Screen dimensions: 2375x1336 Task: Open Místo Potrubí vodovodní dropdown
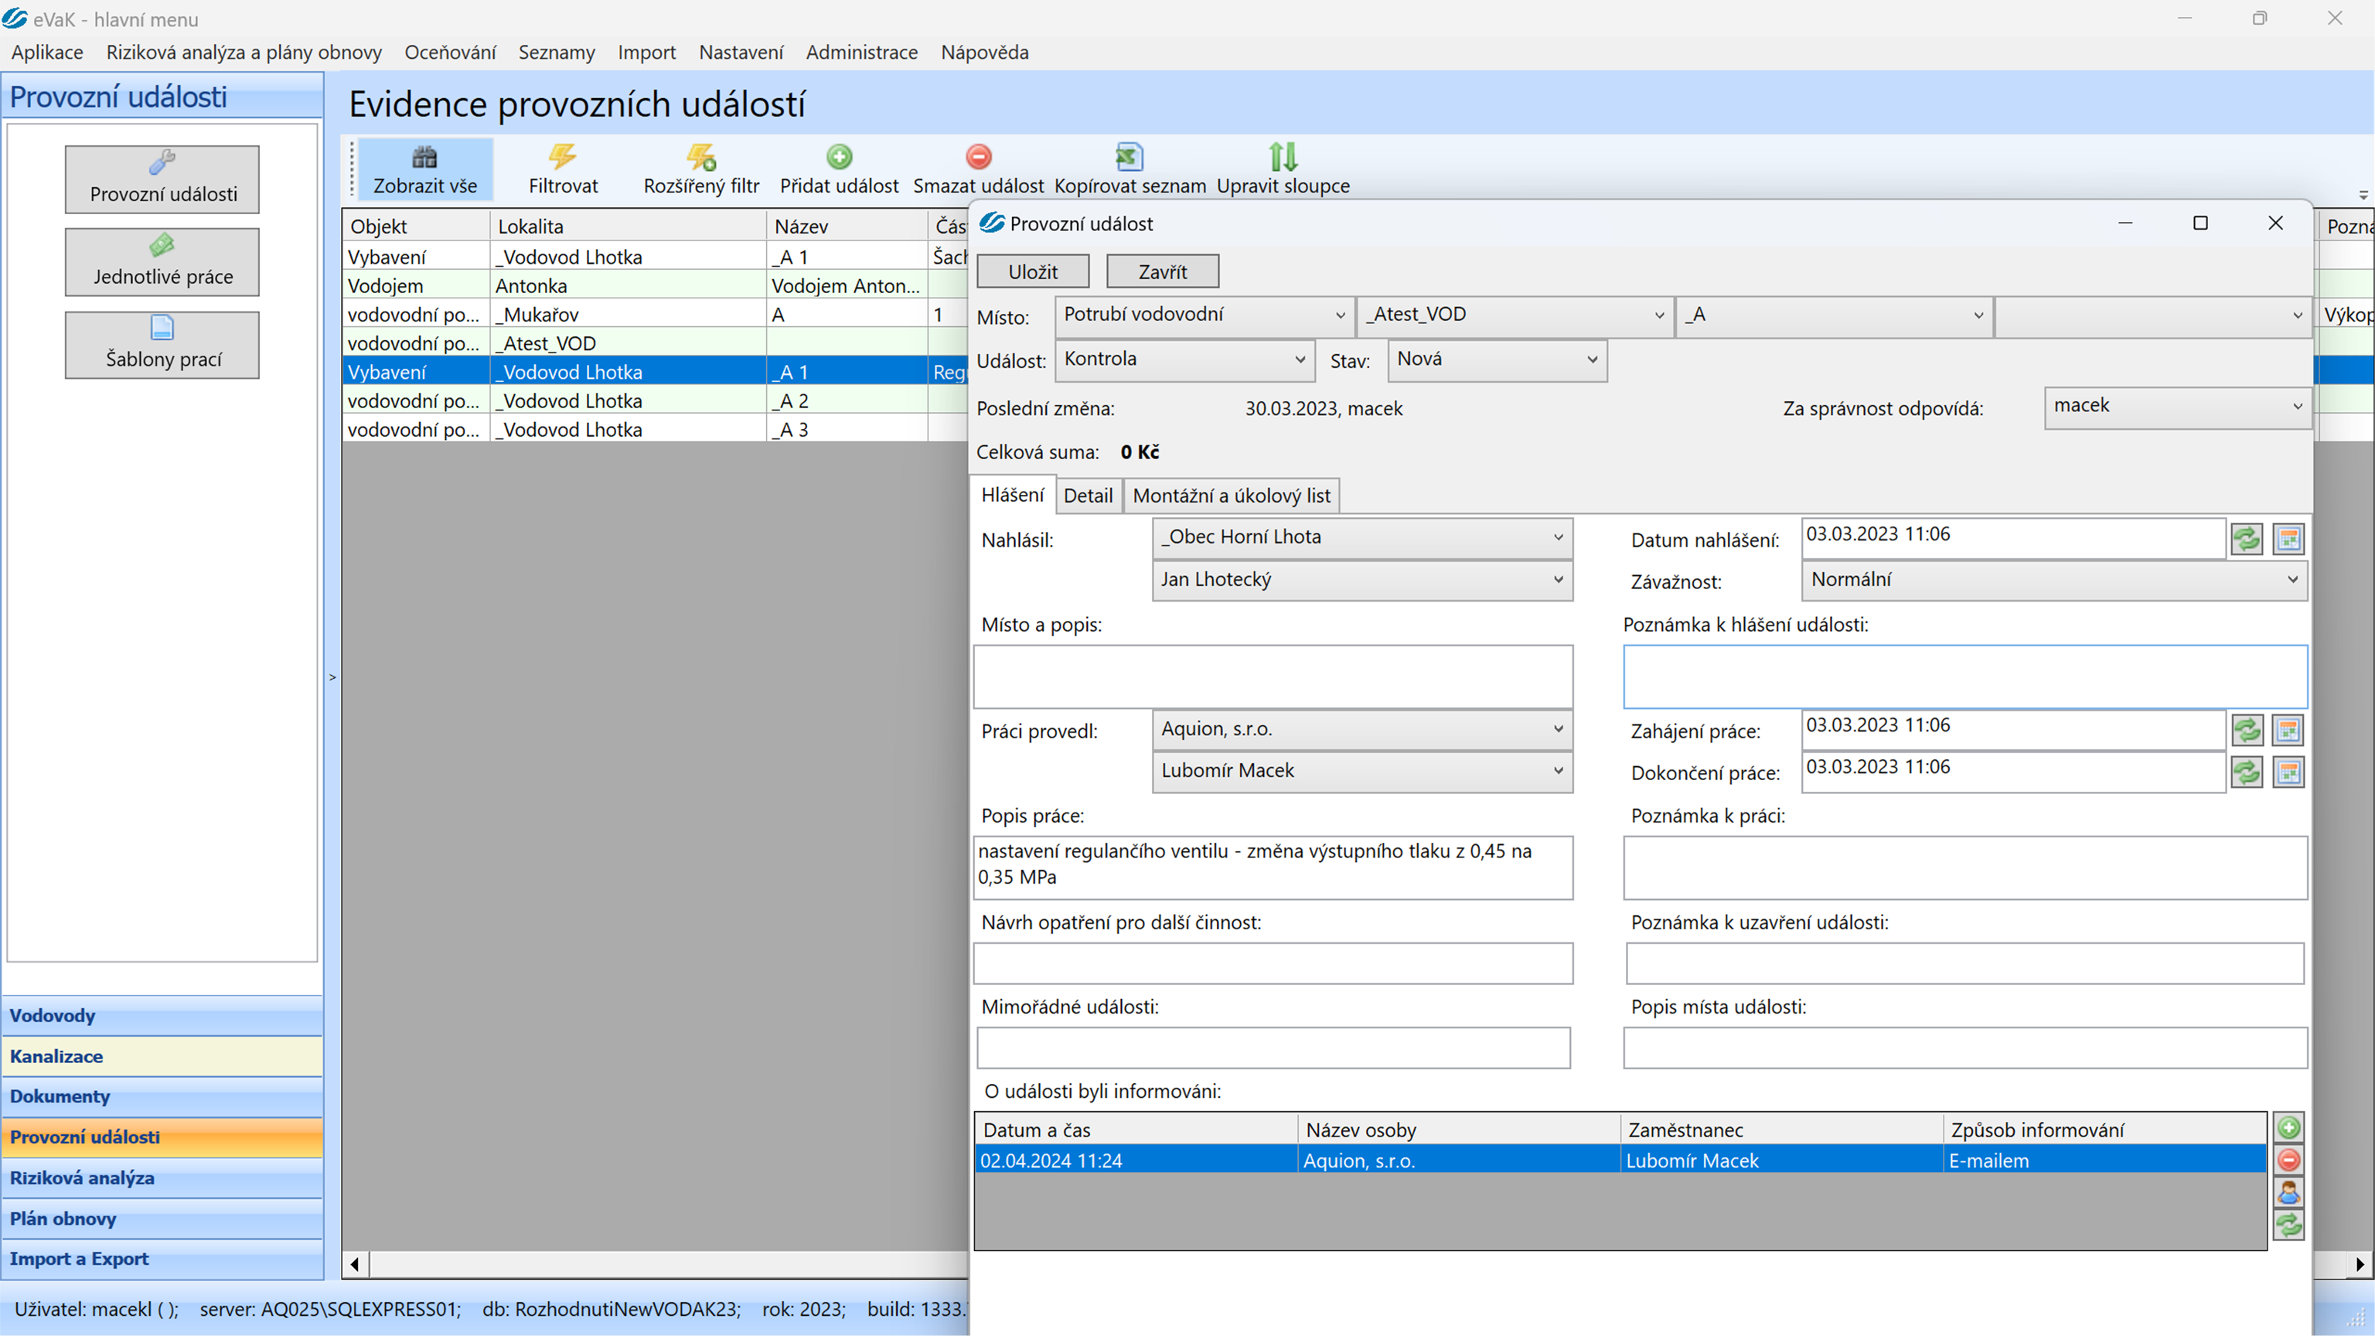1204,315
